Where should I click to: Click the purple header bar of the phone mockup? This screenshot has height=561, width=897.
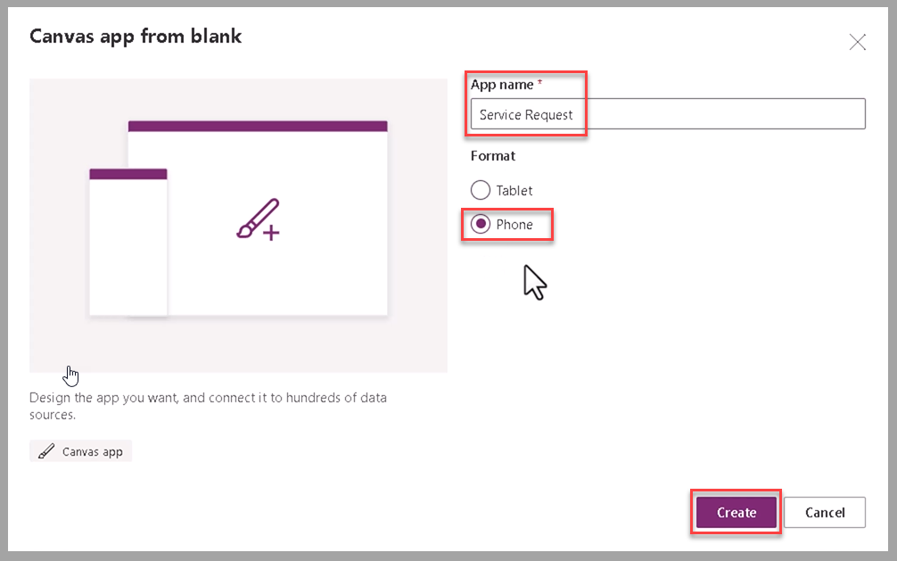click(x=128, y=173)
